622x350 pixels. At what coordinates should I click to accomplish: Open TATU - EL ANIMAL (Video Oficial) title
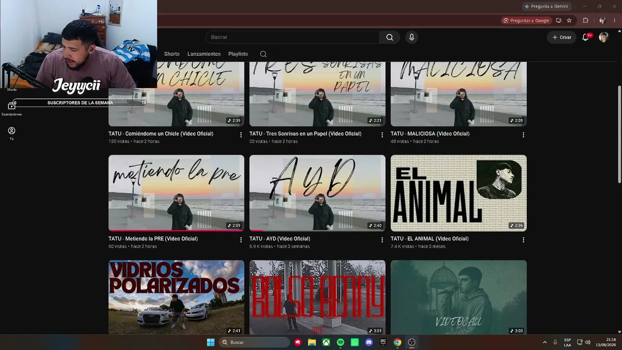[x=429, y=239]
